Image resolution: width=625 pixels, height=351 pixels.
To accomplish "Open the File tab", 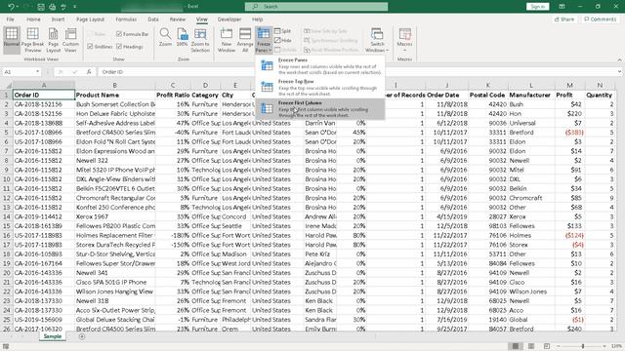I will (11, 19).
